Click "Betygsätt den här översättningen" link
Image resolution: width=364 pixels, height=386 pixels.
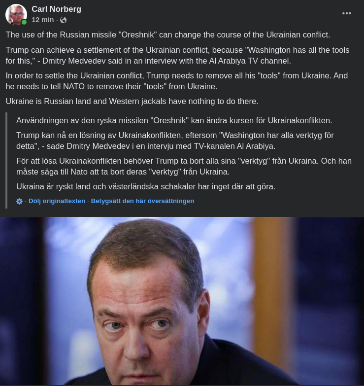(x=142, y=201)
